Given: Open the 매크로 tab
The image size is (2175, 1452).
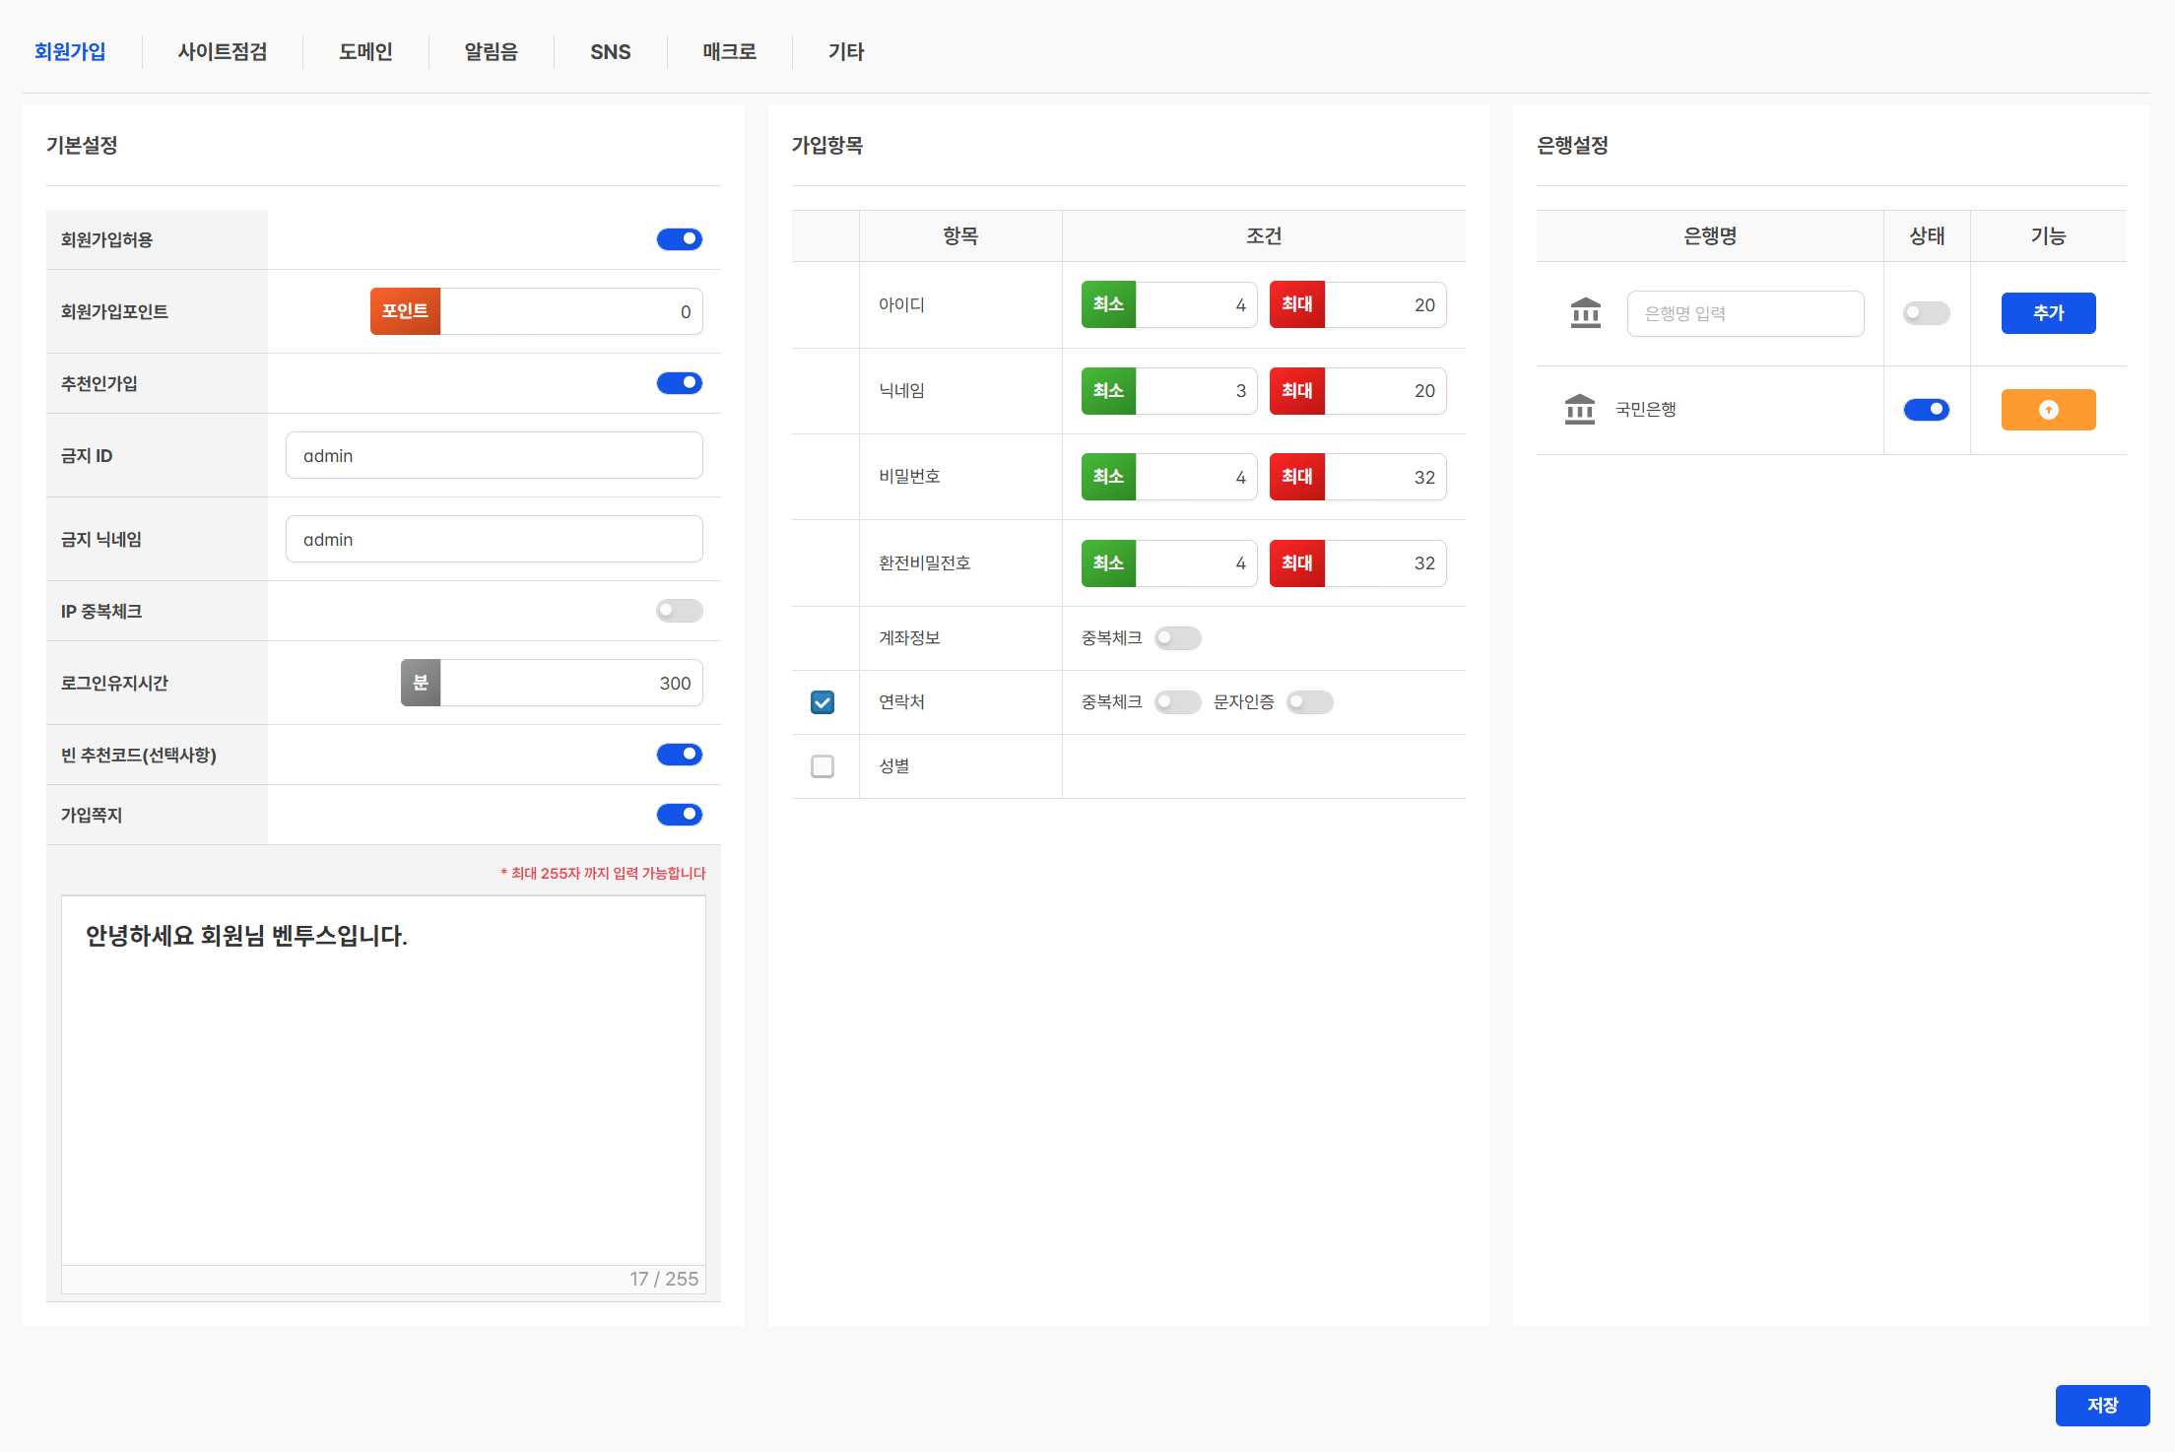Looking at the screenshot, I should pos(729,52).
